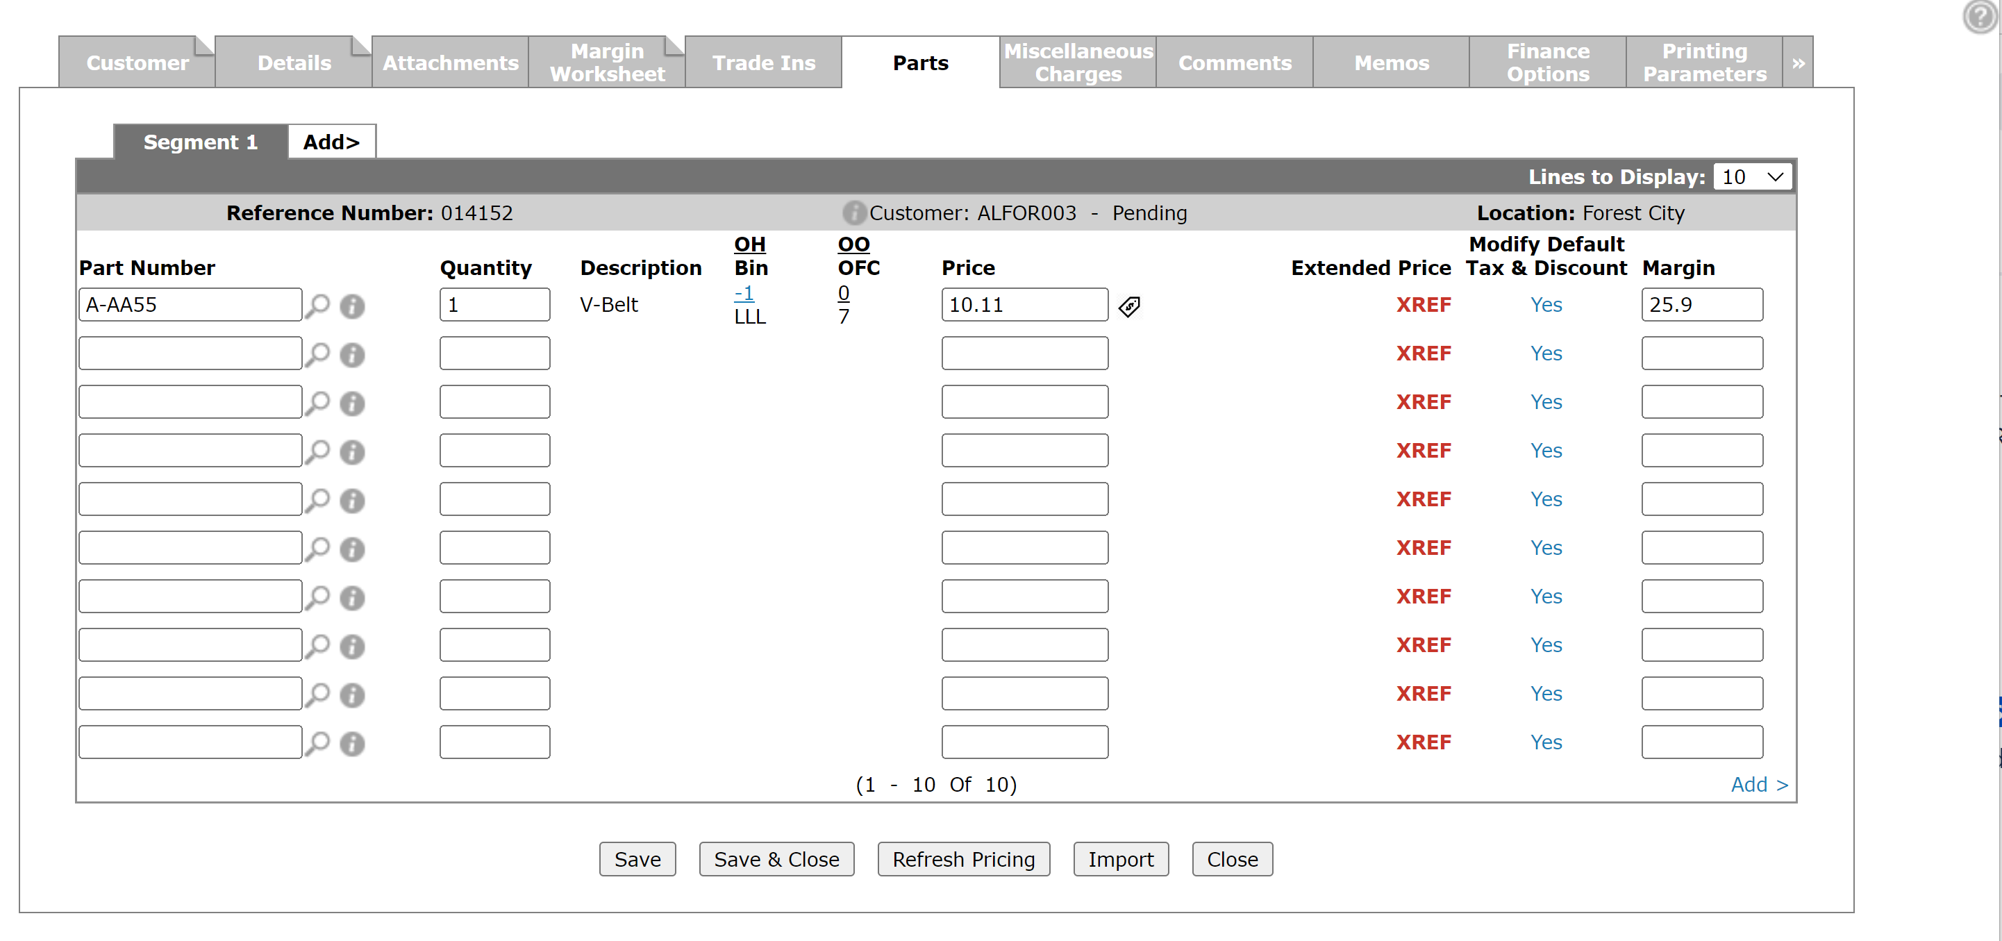Click the empty Price field in second row
The image size is (2002, 941).
tap(1024, 353)
